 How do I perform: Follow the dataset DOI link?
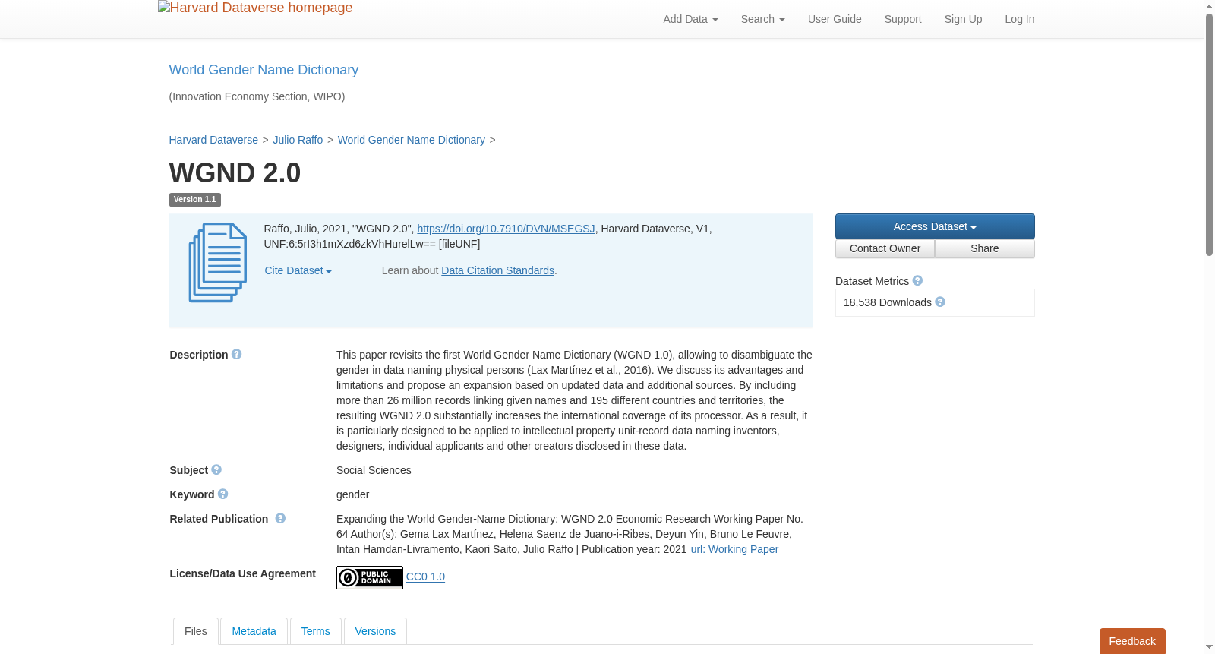coord(506,229)
